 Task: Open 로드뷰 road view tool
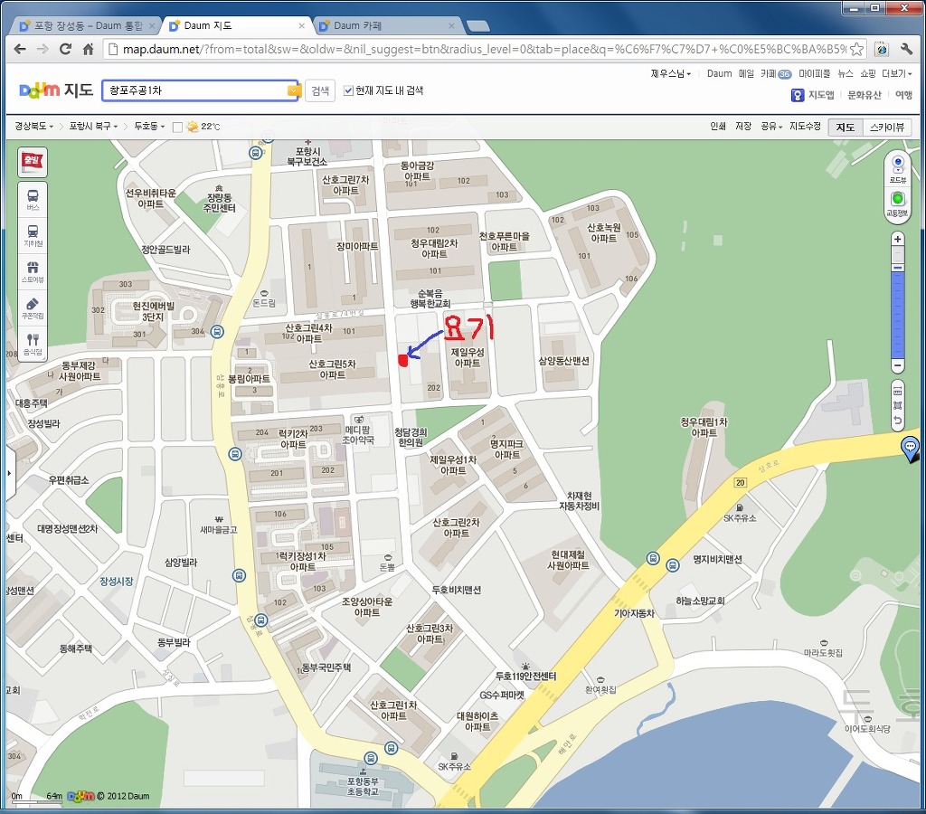pyautogui.click(x=898, y=169)
